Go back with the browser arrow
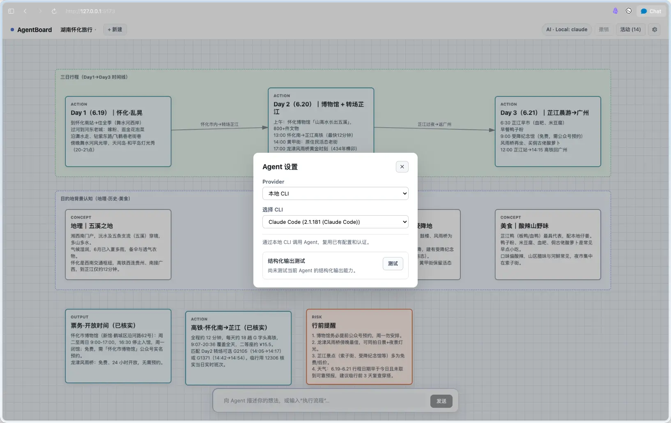This screenshot has height=423, width=671. coord(25,11)
